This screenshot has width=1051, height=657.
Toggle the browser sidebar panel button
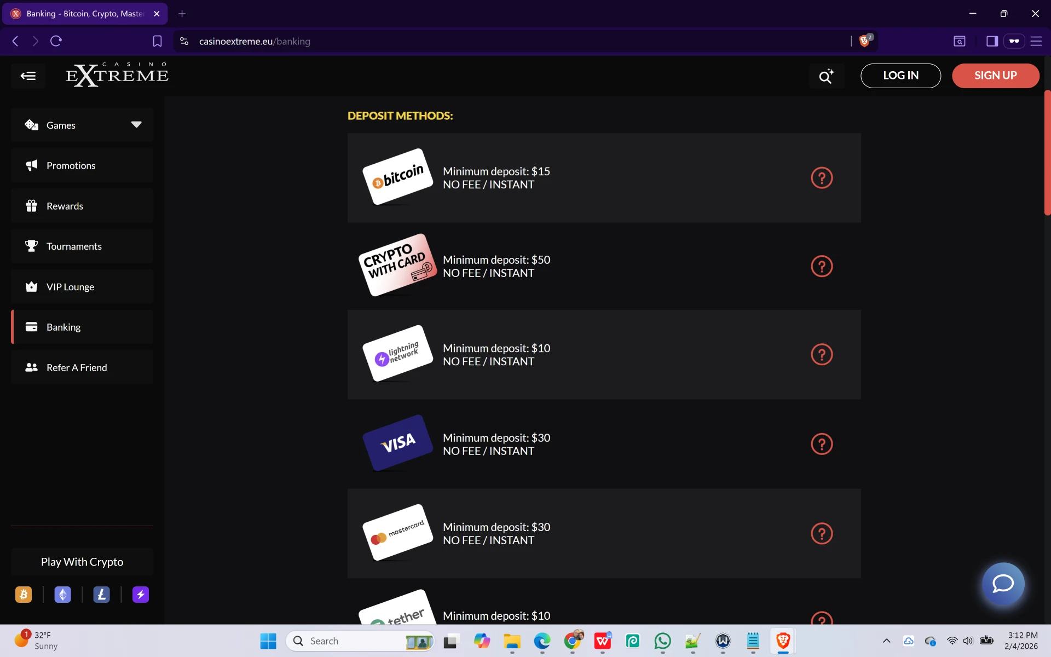(992, 41)
